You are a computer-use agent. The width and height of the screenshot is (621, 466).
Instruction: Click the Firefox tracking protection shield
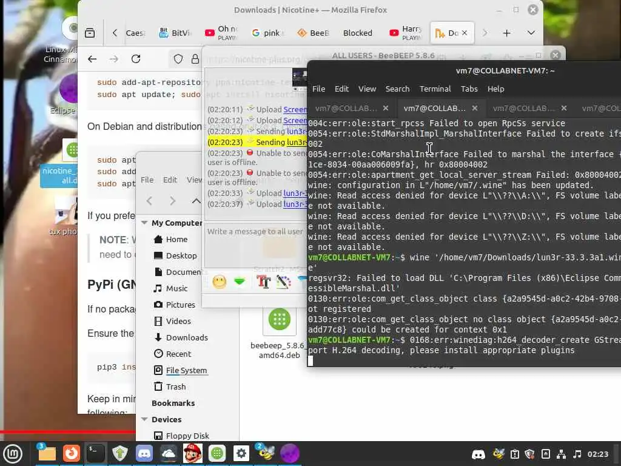(178, 59)
